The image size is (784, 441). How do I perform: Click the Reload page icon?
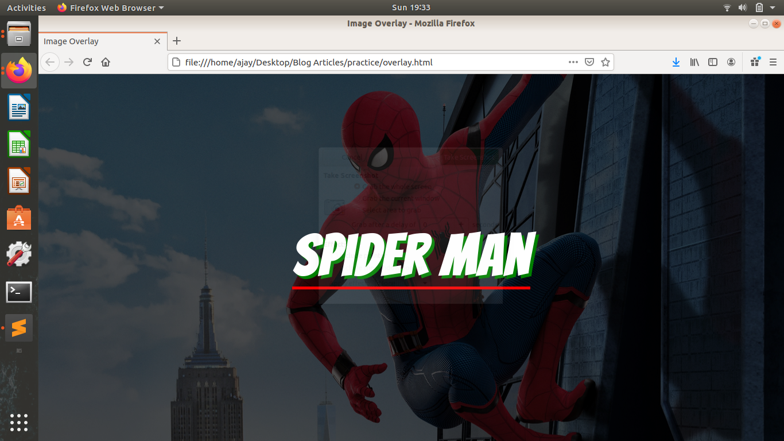(x=87, y=62)
